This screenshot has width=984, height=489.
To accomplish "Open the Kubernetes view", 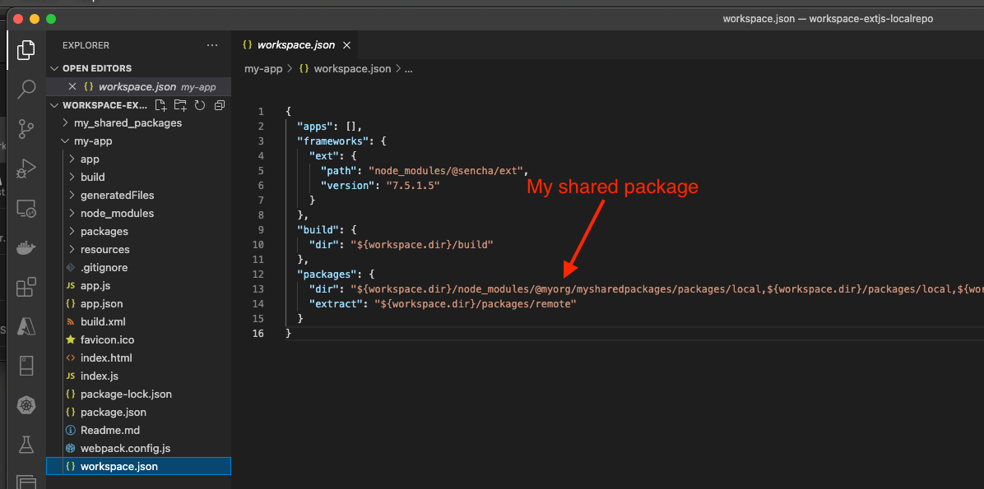I will [26, 405].
